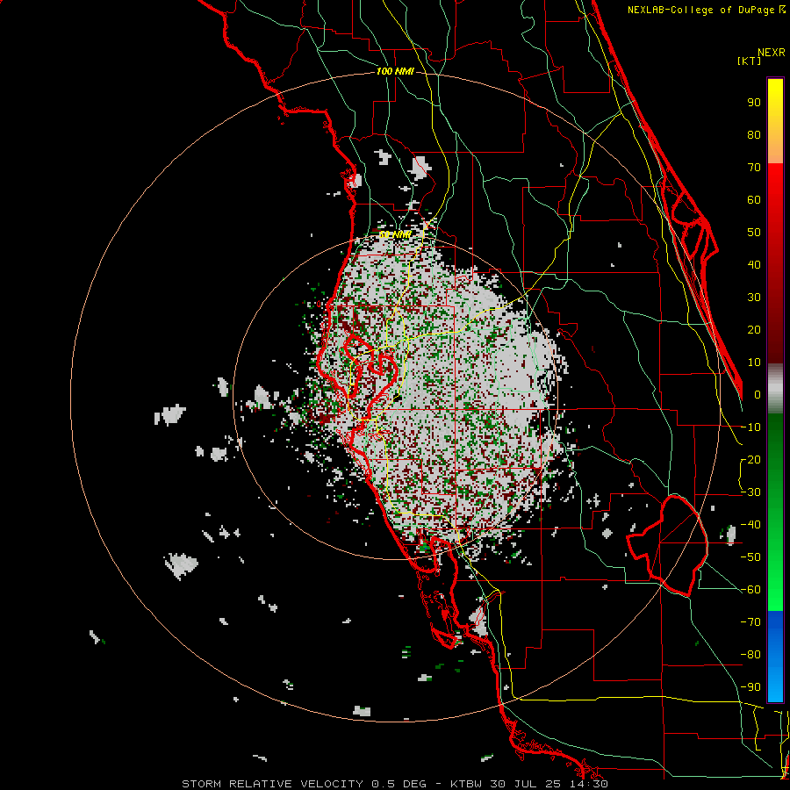Pick the blue band of the velocity color scale
The image size is (790, 790).
[775, 656]
